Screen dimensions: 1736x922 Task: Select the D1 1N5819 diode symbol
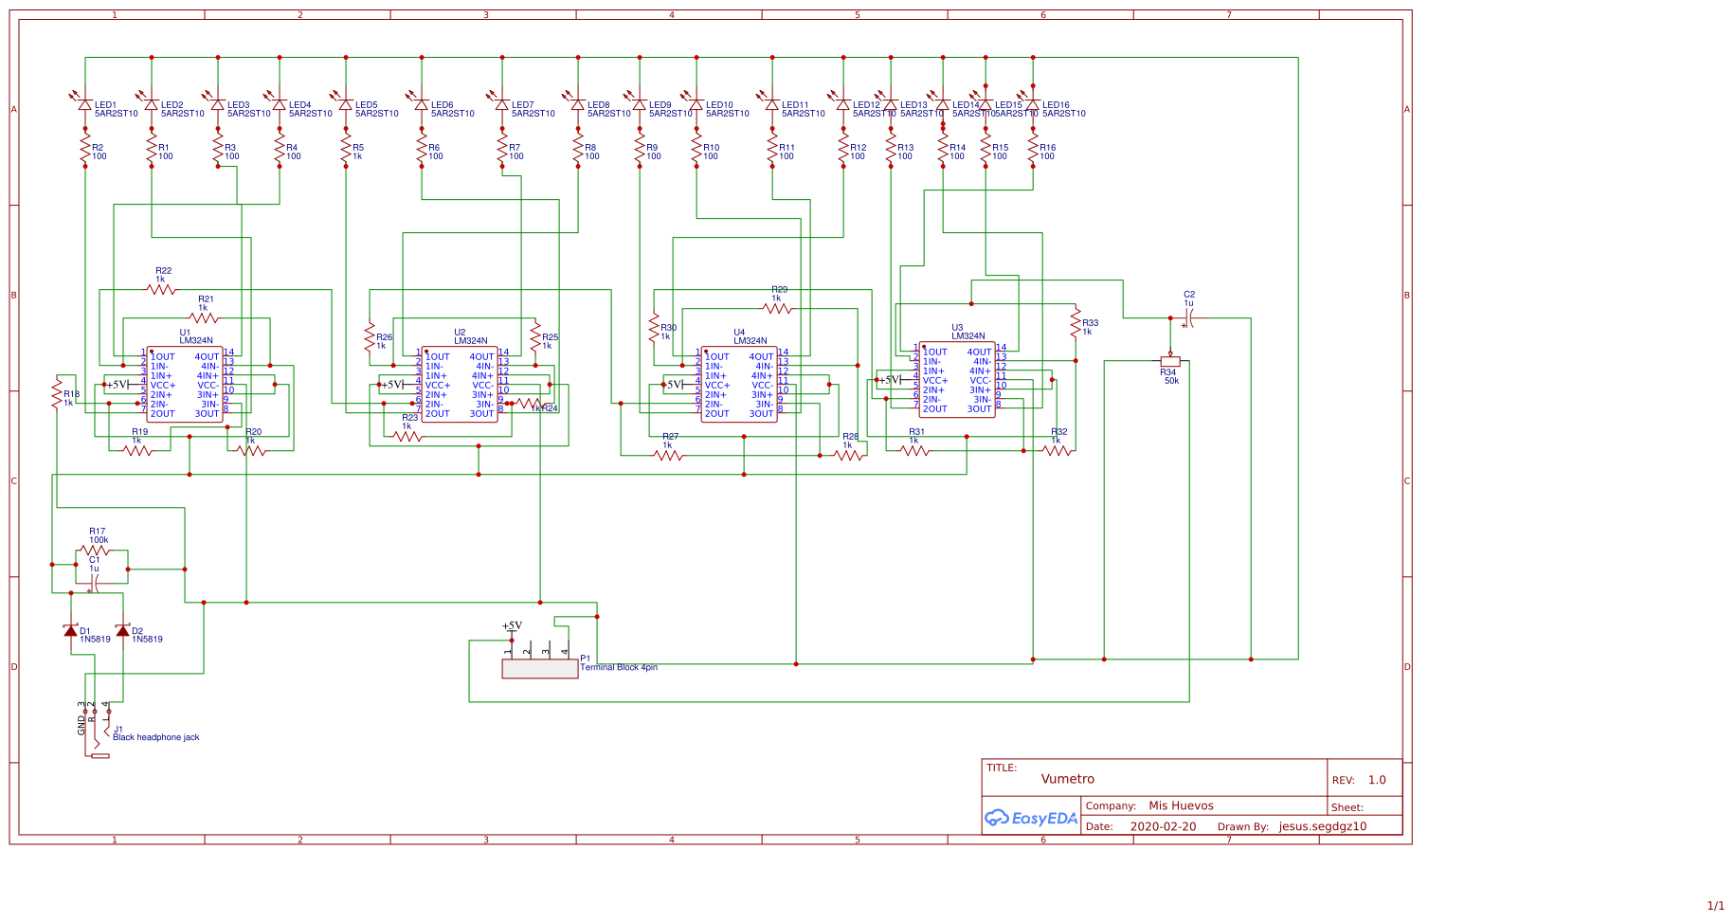pos(70,630)
